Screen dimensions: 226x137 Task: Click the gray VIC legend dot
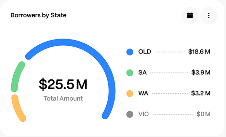[130, 114]
